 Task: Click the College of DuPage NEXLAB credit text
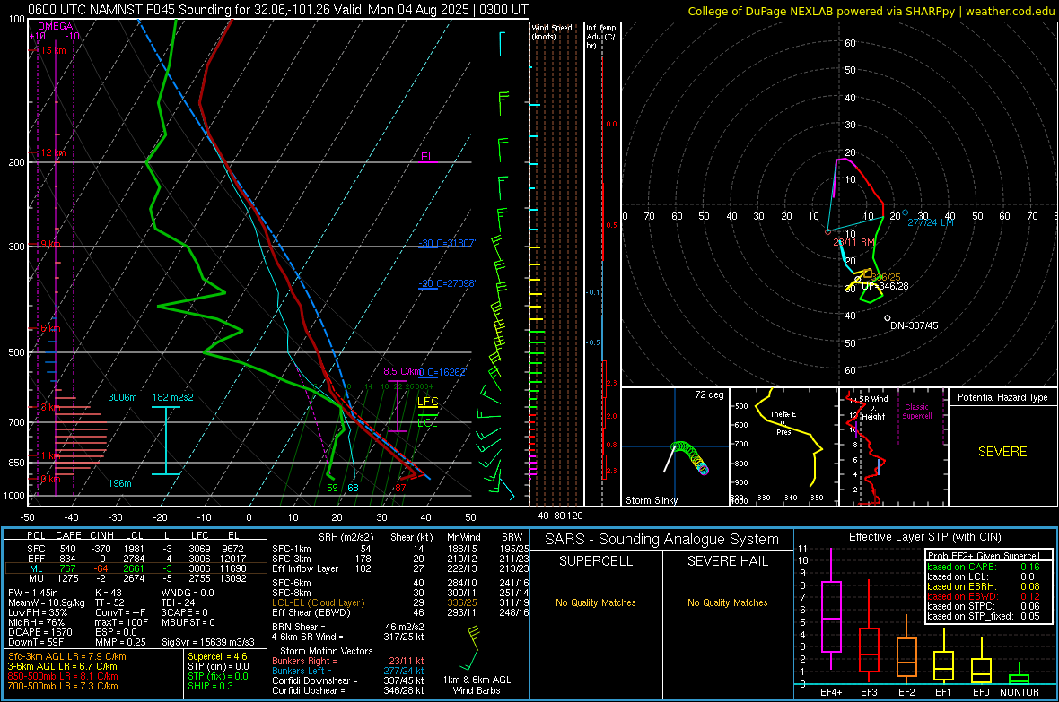pyautogui.click(x=871, y=11)
